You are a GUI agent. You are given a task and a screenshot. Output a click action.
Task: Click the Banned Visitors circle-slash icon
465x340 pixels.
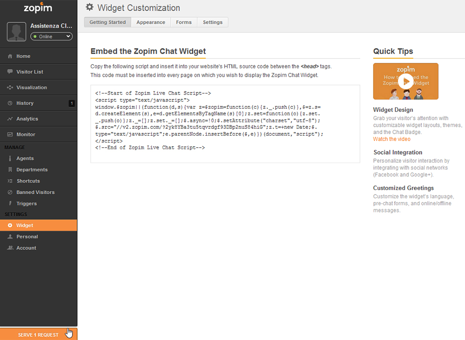pos(10,192)
